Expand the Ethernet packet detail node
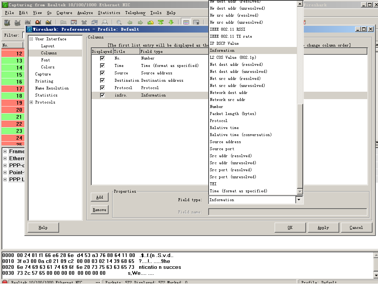The image size is (378, 284). click(5, 158)
